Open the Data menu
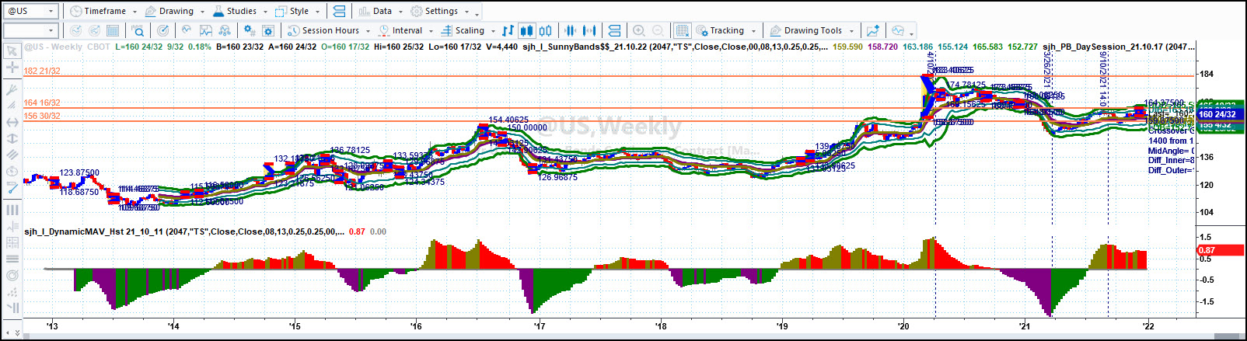 [x=380, y=11]
